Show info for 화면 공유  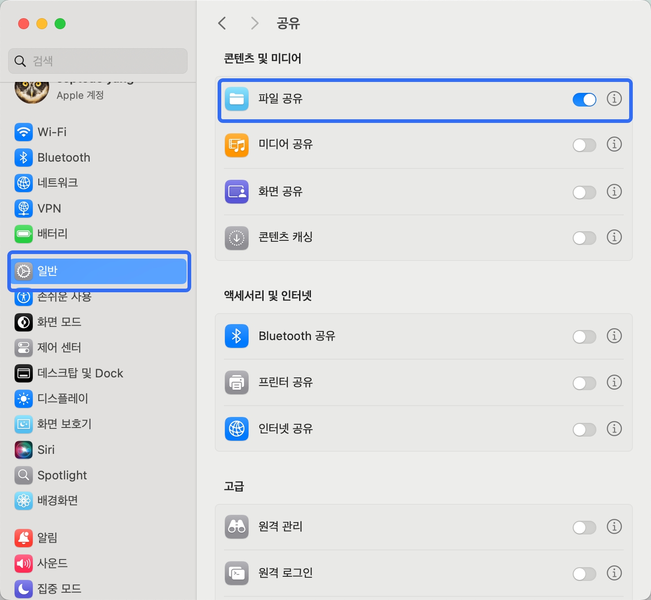pos(614,191)
